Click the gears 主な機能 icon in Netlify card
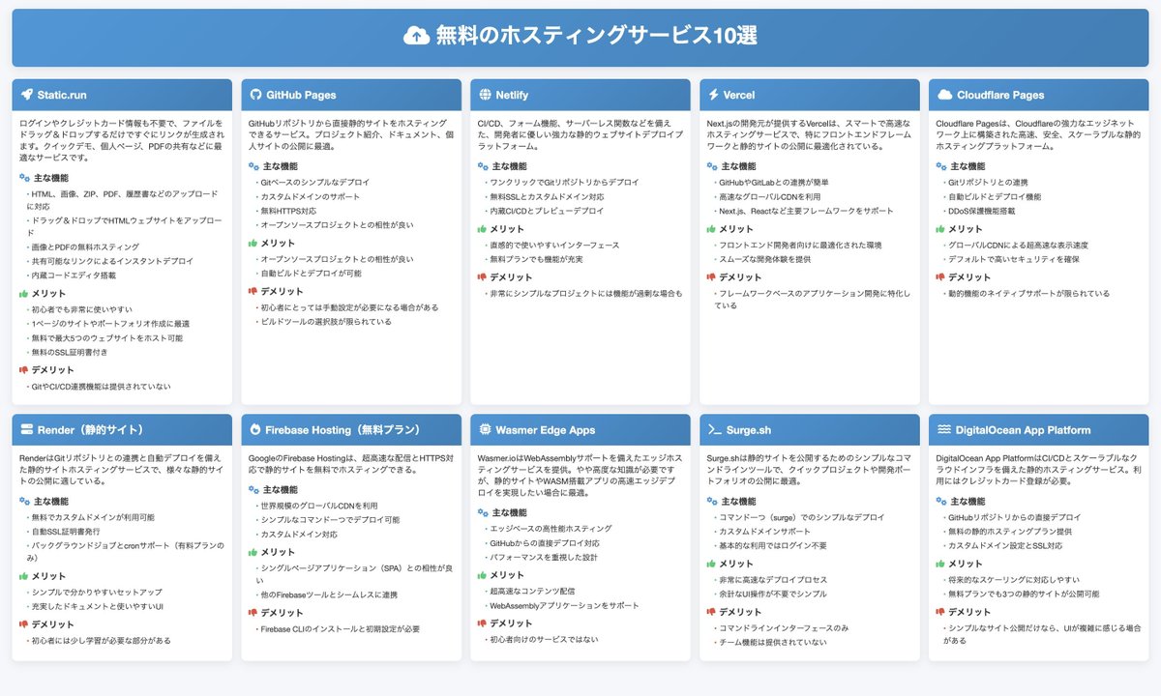Screen dimensions: 1161x696 (484, 166)
